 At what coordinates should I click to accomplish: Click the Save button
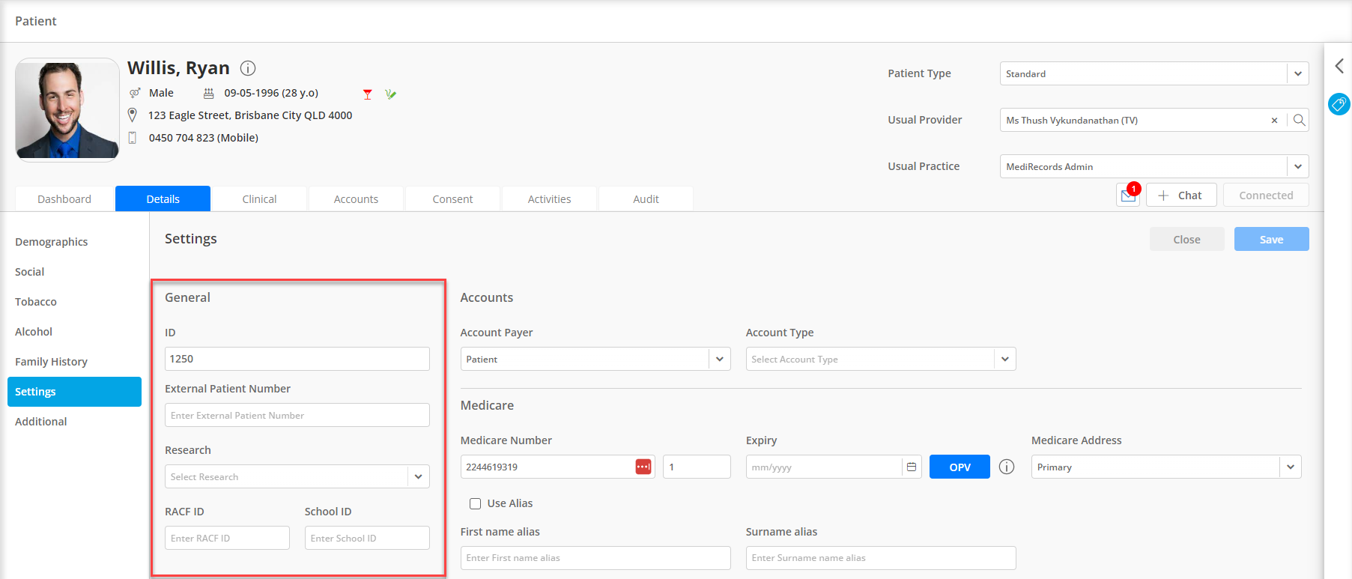coord(1271,239)
